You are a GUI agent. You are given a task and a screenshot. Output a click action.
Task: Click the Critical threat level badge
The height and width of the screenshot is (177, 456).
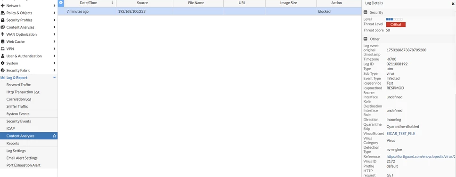[x=396, y=24]
